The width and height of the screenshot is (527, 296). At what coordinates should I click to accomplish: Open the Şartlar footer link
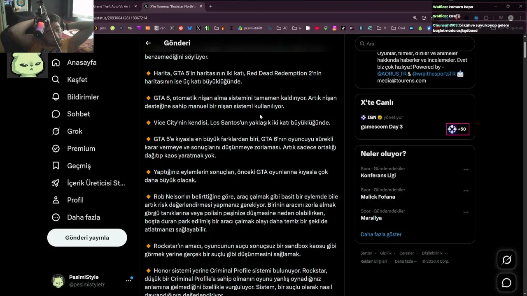tap(366, 253)
